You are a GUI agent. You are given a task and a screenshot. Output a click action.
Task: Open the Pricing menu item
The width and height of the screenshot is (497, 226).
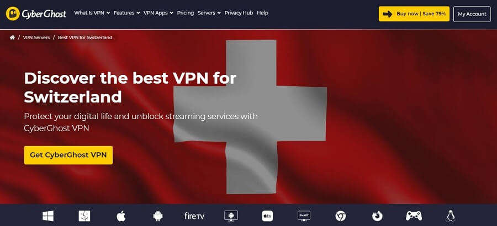(x=186, y=13)
